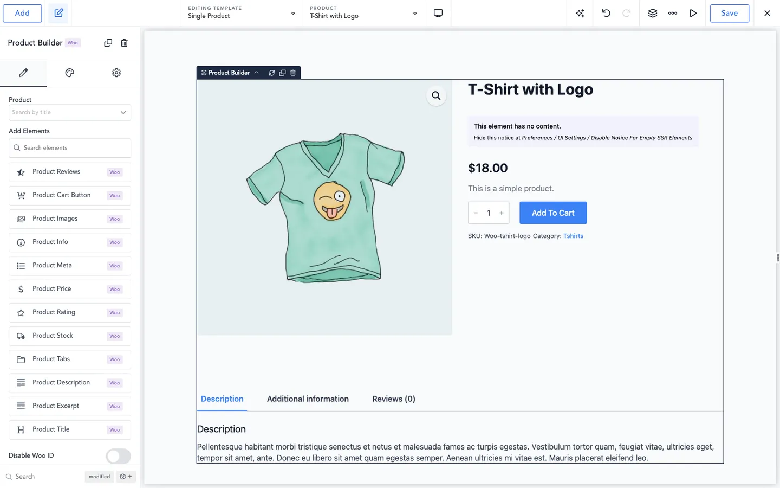Click Add To Cart button
780x488 pixels.
[x=553, y=213]
